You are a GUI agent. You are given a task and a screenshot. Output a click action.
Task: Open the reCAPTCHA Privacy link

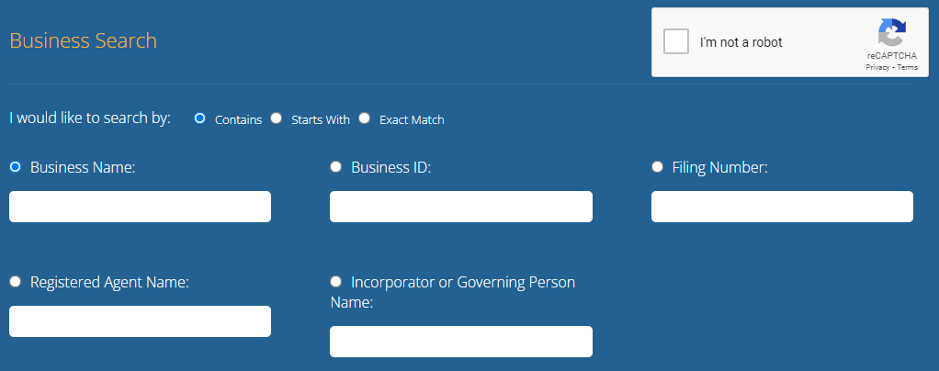pyautogui.click(x=877, y=67)
